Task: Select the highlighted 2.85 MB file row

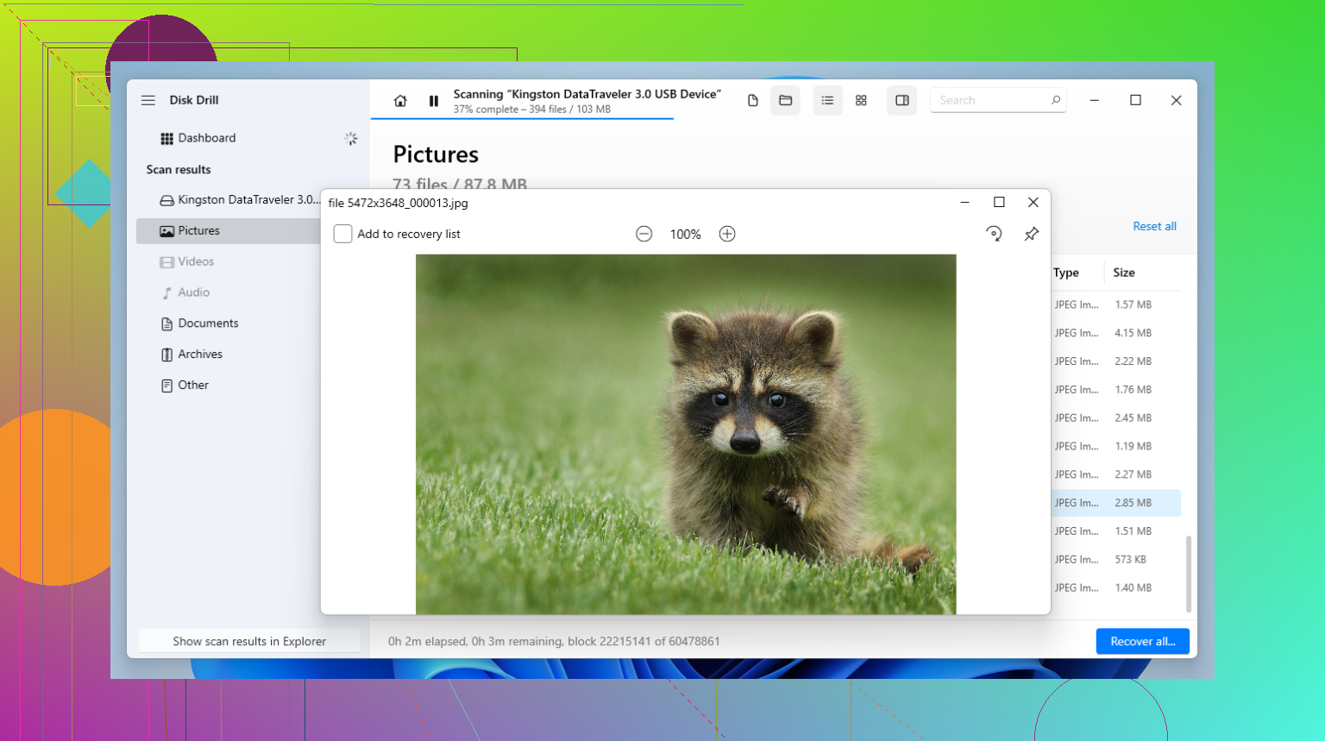Action: click(x=1116, y=503)
